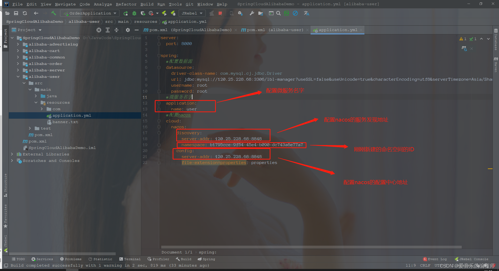Run OrderApplication with the run icon

coord(126,13)
